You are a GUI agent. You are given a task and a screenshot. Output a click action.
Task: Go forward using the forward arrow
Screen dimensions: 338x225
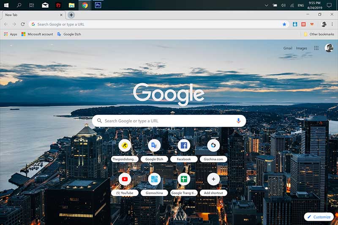pos(14,24)
